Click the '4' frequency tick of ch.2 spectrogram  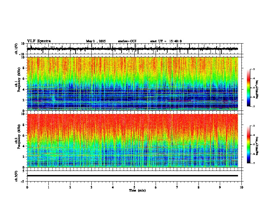[x=24, y=146]
